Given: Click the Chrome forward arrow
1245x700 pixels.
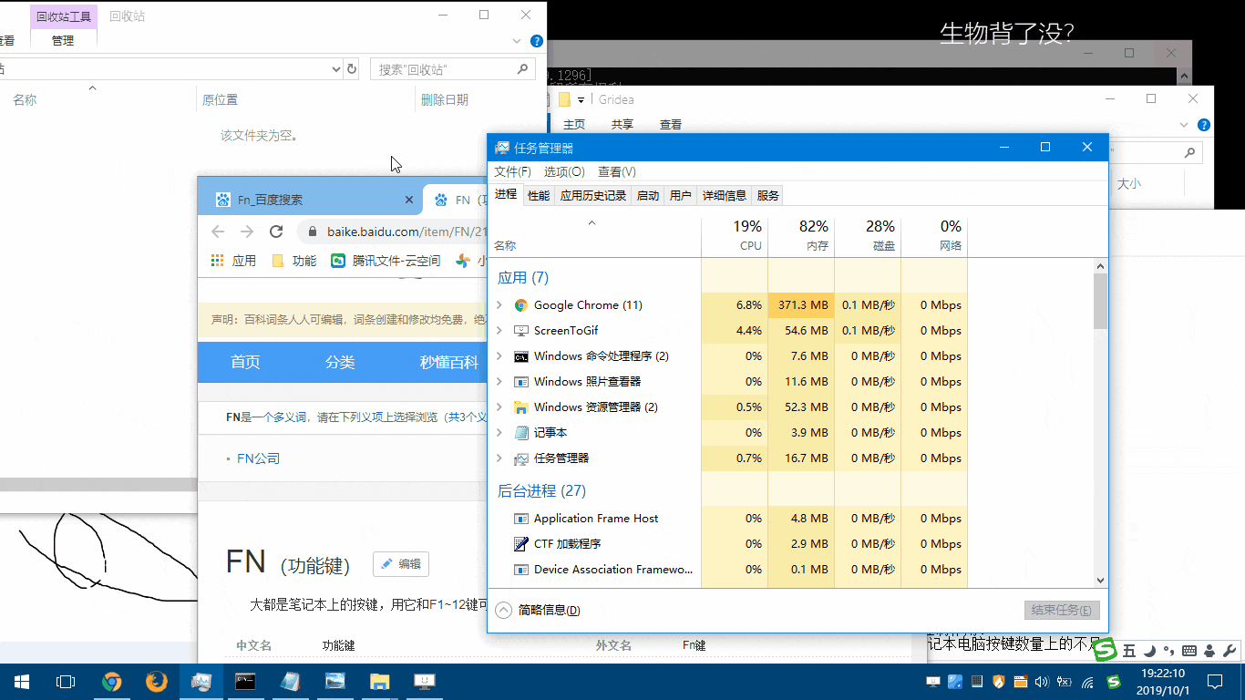Looking at the screenshot, I should coord(247,232).
